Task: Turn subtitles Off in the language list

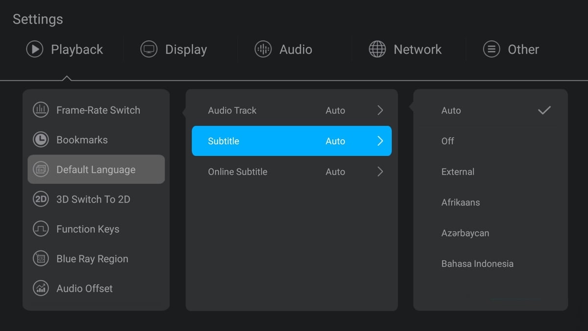Action: click(490, 141)
